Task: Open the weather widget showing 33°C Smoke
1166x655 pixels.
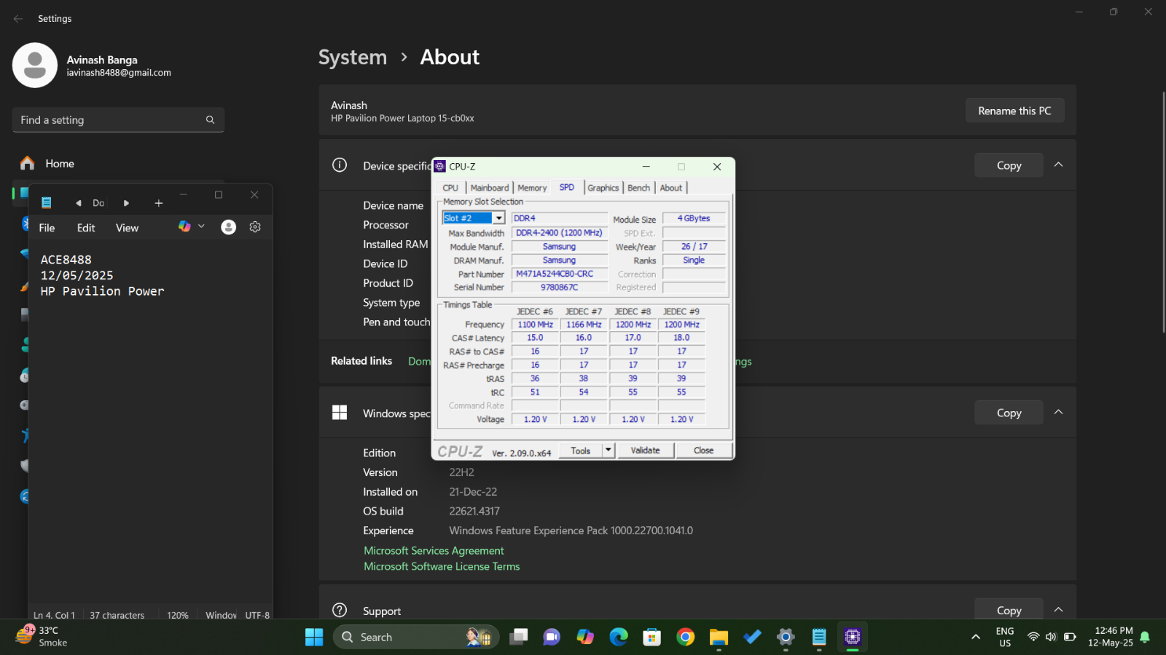Action: pos(42,636)
